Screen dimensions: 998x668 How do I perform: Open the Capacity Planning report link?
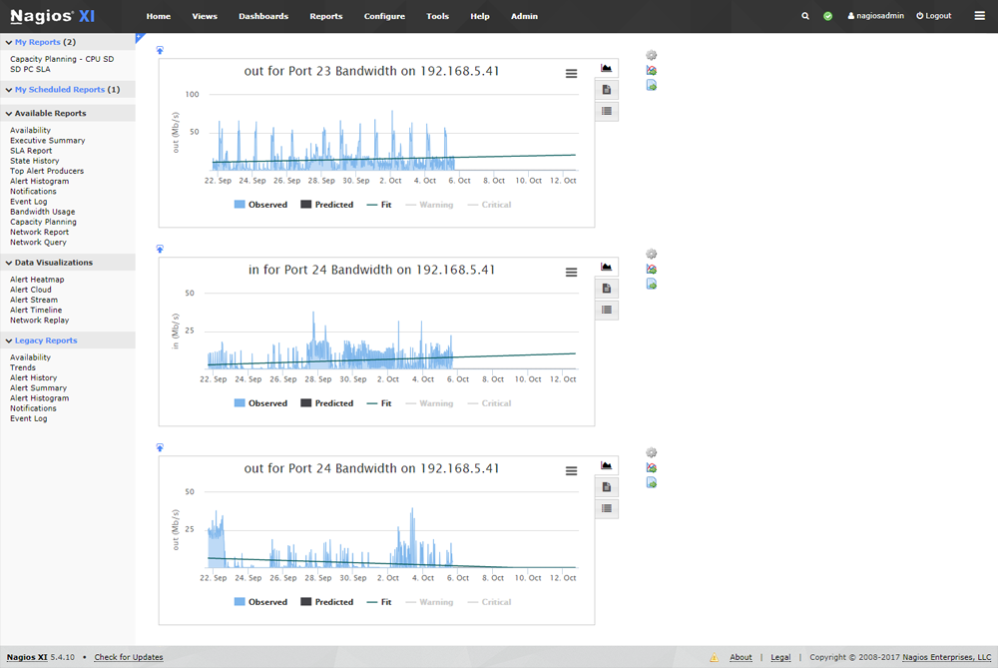43,222
